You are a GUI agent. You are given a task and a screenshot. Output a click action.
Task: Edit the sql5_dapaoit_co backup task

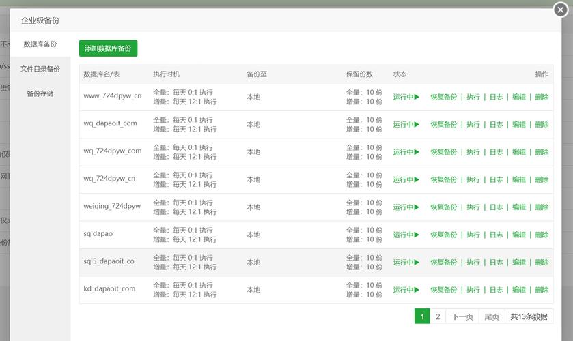(519, 262)
